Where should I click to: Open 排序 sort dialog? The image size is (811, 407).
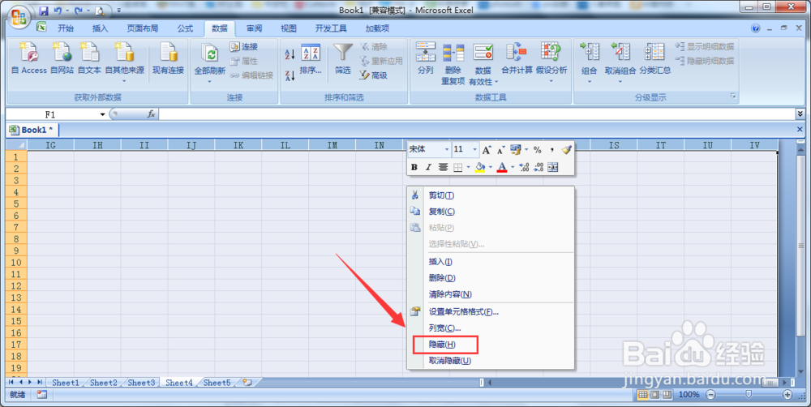pos(311,58)
